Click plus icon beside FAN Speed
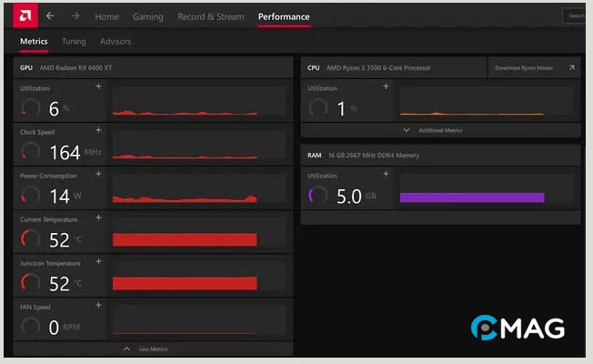 (x=98, y=305)
